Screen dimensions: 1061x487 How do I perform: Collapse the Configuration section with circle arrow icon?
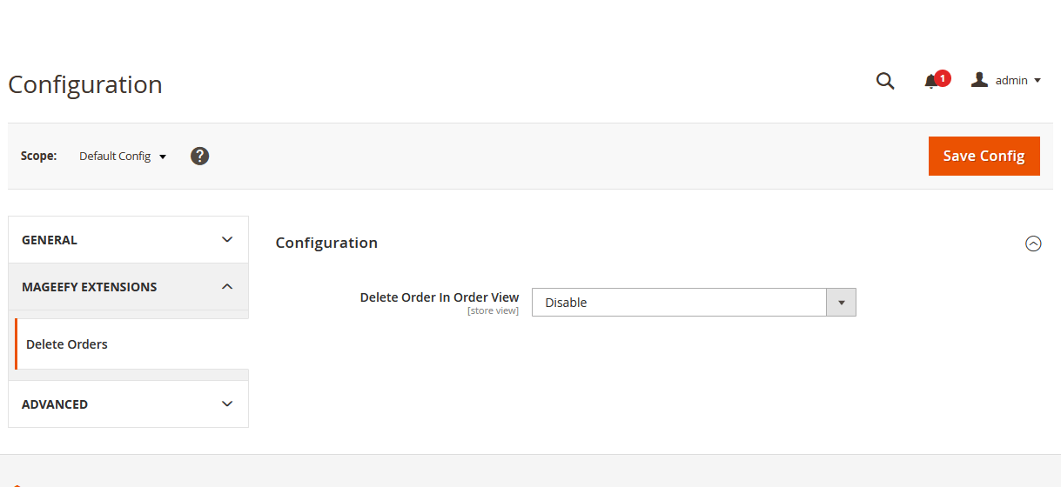click(x=1033, y=243)
